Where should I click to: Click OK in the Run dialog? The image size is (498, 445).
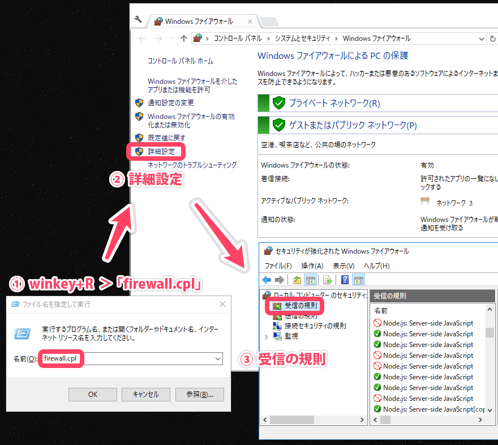tap(93, 395)
